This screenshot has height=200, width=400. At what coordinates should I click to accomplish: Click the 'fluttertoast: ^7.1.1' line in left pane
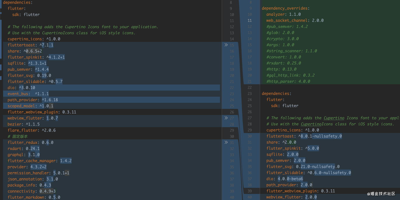tap(30, 45)
